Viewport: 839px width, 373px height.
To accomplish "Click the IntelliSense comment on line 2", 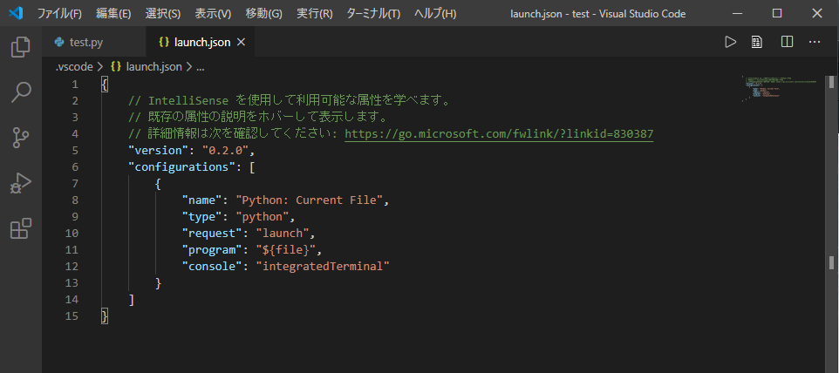I will click(x=289, y=100).
